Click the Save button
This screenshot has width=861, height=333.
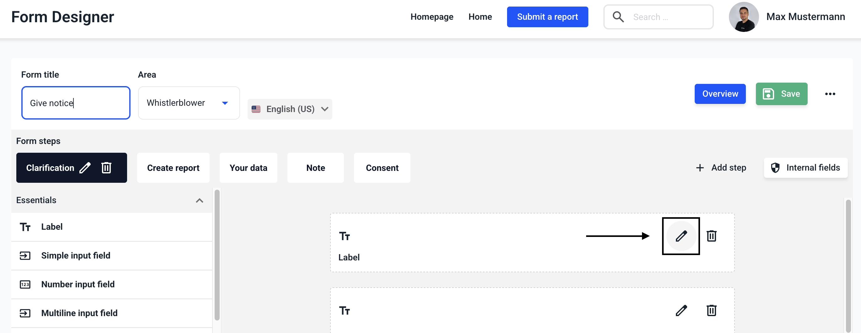781,94
